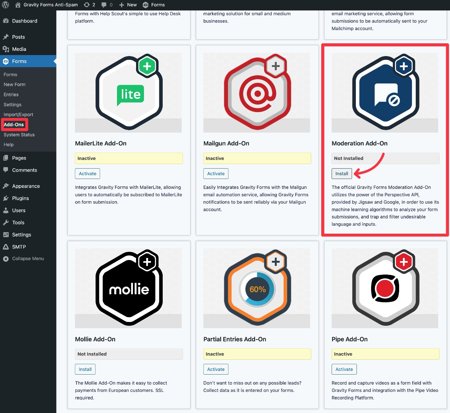
Task: Install the Moderation Add-On
Action: tap(341, 173)
